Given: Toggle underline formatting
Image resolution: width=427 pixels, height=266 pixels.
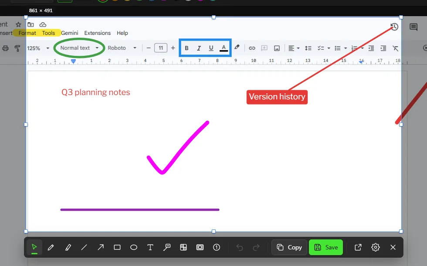Looking at the screenshot, I should coord(211,48).
